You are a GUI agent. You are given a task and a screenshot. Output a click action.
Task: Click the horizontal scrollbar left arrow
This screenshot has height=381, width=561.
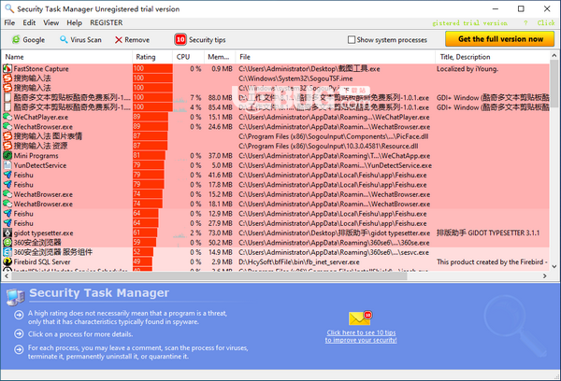7,275
